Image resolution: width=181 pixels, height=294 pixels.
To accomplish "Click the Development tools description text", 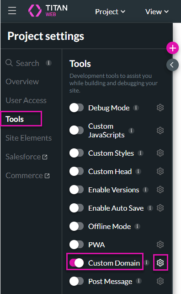I will coord(113,83).
